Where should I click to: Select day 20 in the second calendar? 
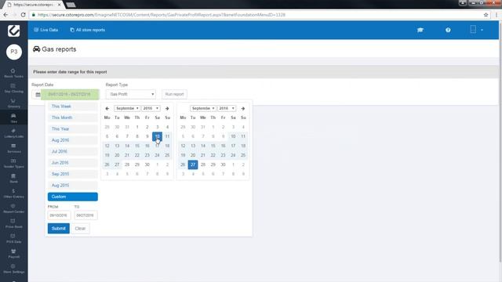193,155
